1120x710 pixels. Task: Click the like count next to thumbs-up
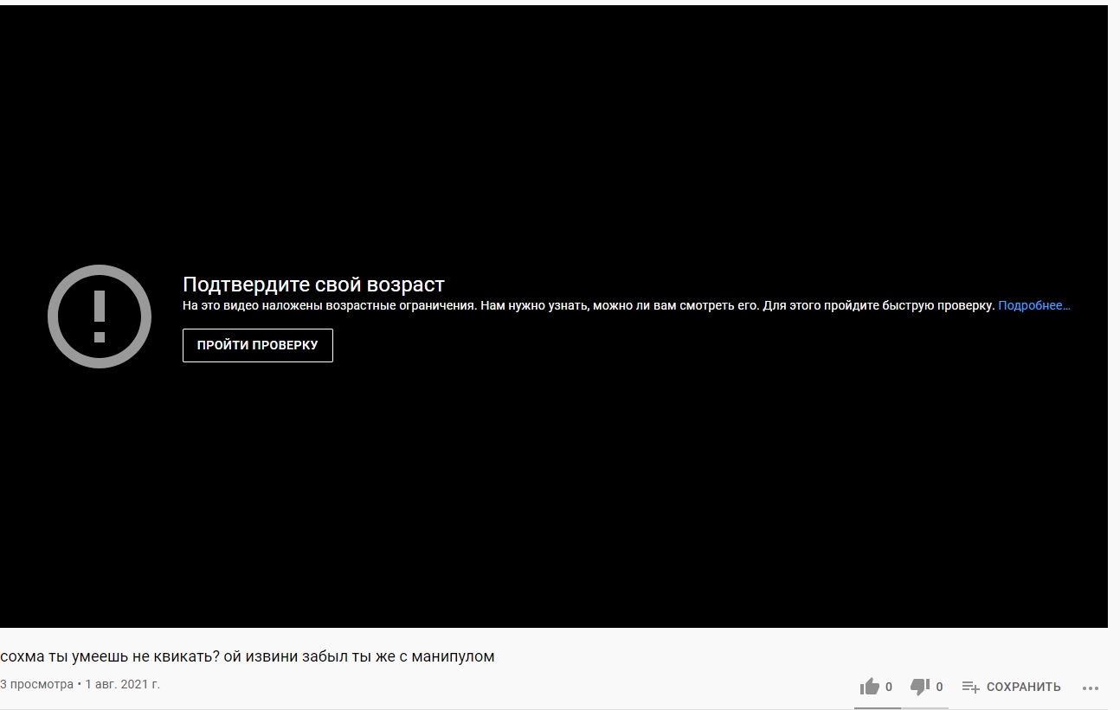[889, 687]
